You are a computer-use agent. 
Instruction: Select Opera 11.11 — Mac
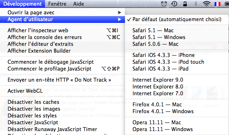pos(177,122)
